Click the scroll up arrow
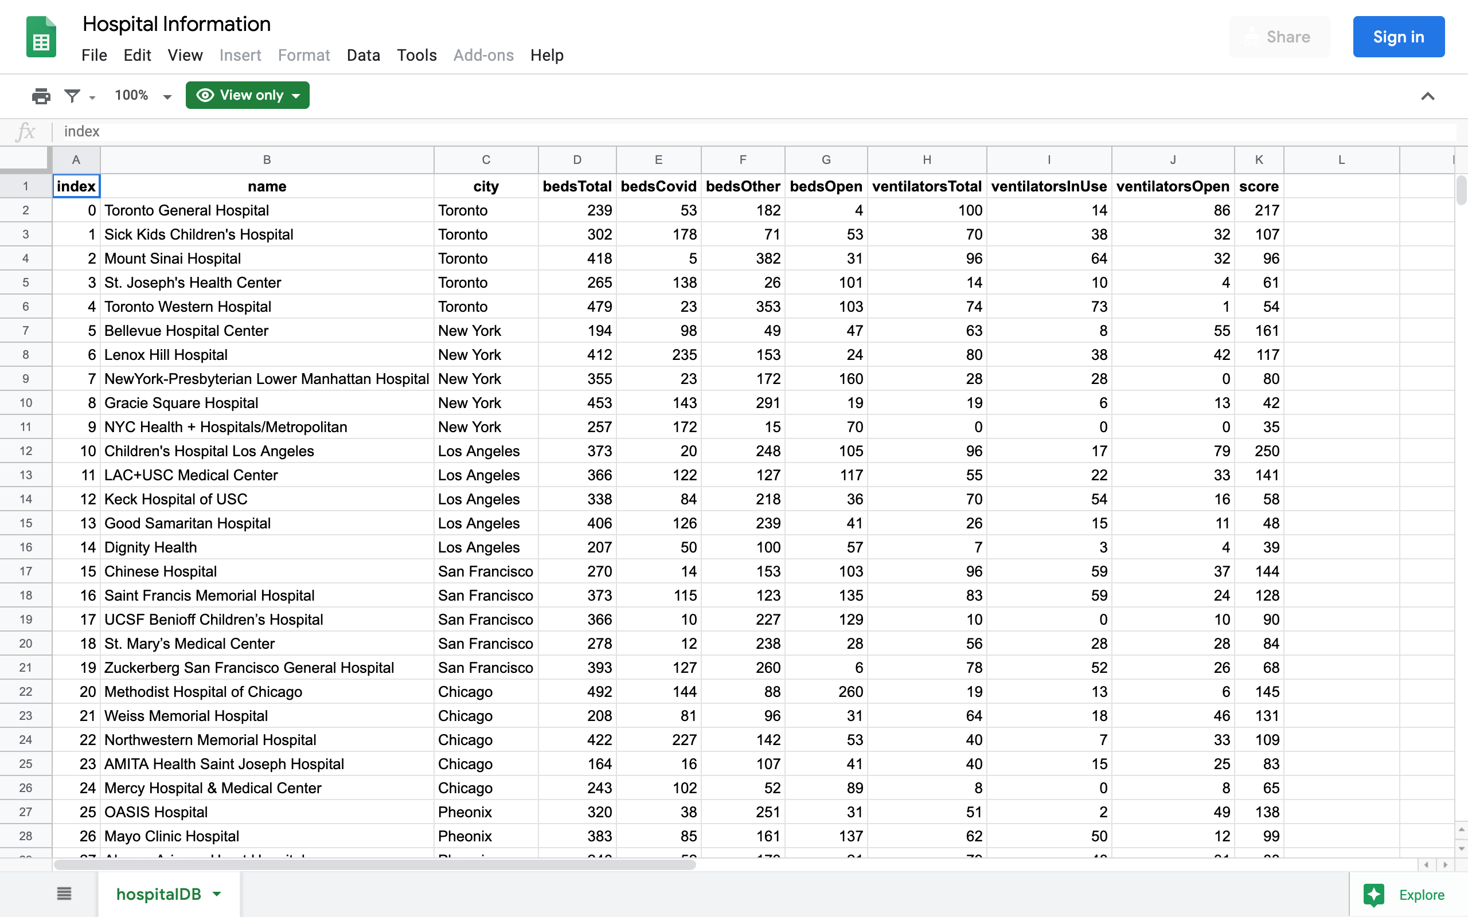The height and width of the screenshot is (917, 1468). (x=1461, y=829)
